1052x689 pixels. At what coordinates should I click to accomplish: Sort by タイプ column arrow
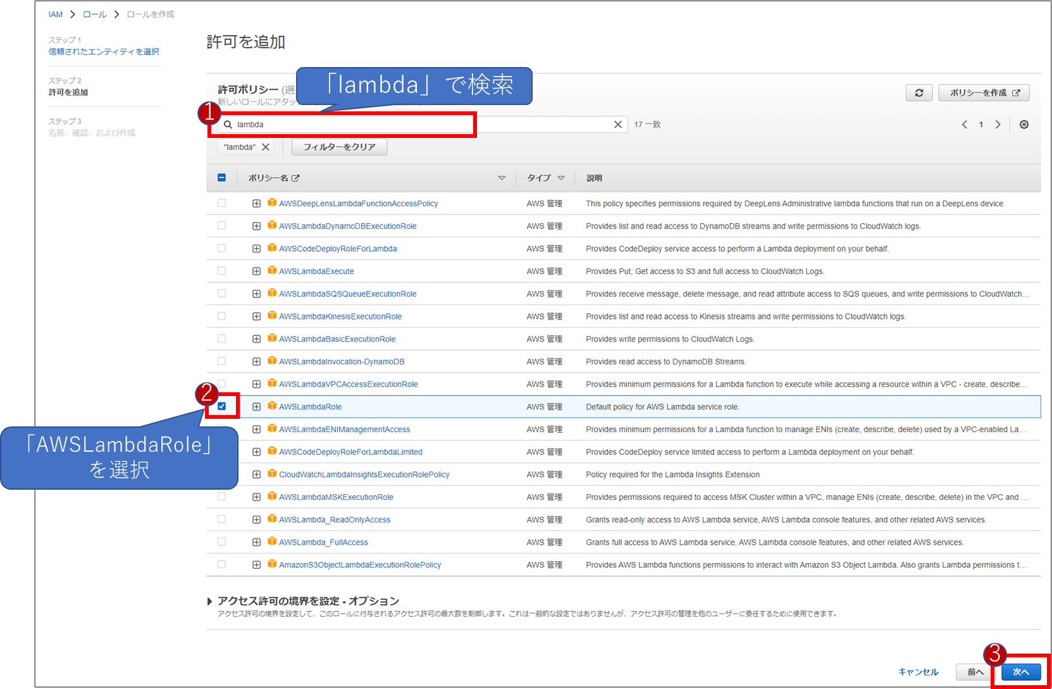(560, 178)
